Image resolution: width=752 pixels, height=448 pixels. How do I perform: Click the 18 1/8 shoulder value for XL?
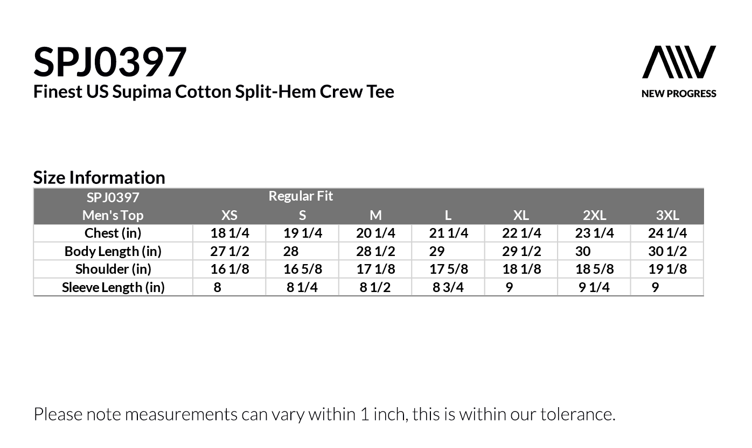[x=521, y=269]
